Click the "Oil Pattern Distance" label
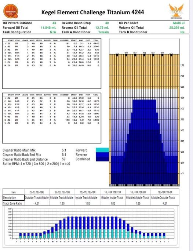The width and height of the screenshot is (193, 251). coord(17,23)
